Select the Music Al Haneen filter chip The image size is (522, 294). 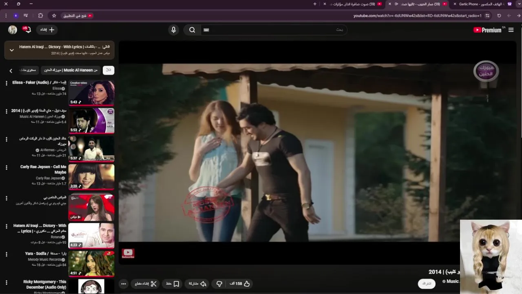(x=71, y=70)
